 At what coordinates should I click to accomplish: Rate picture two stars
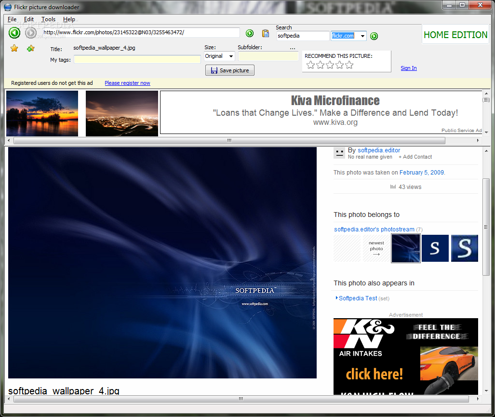coord(321,65)
